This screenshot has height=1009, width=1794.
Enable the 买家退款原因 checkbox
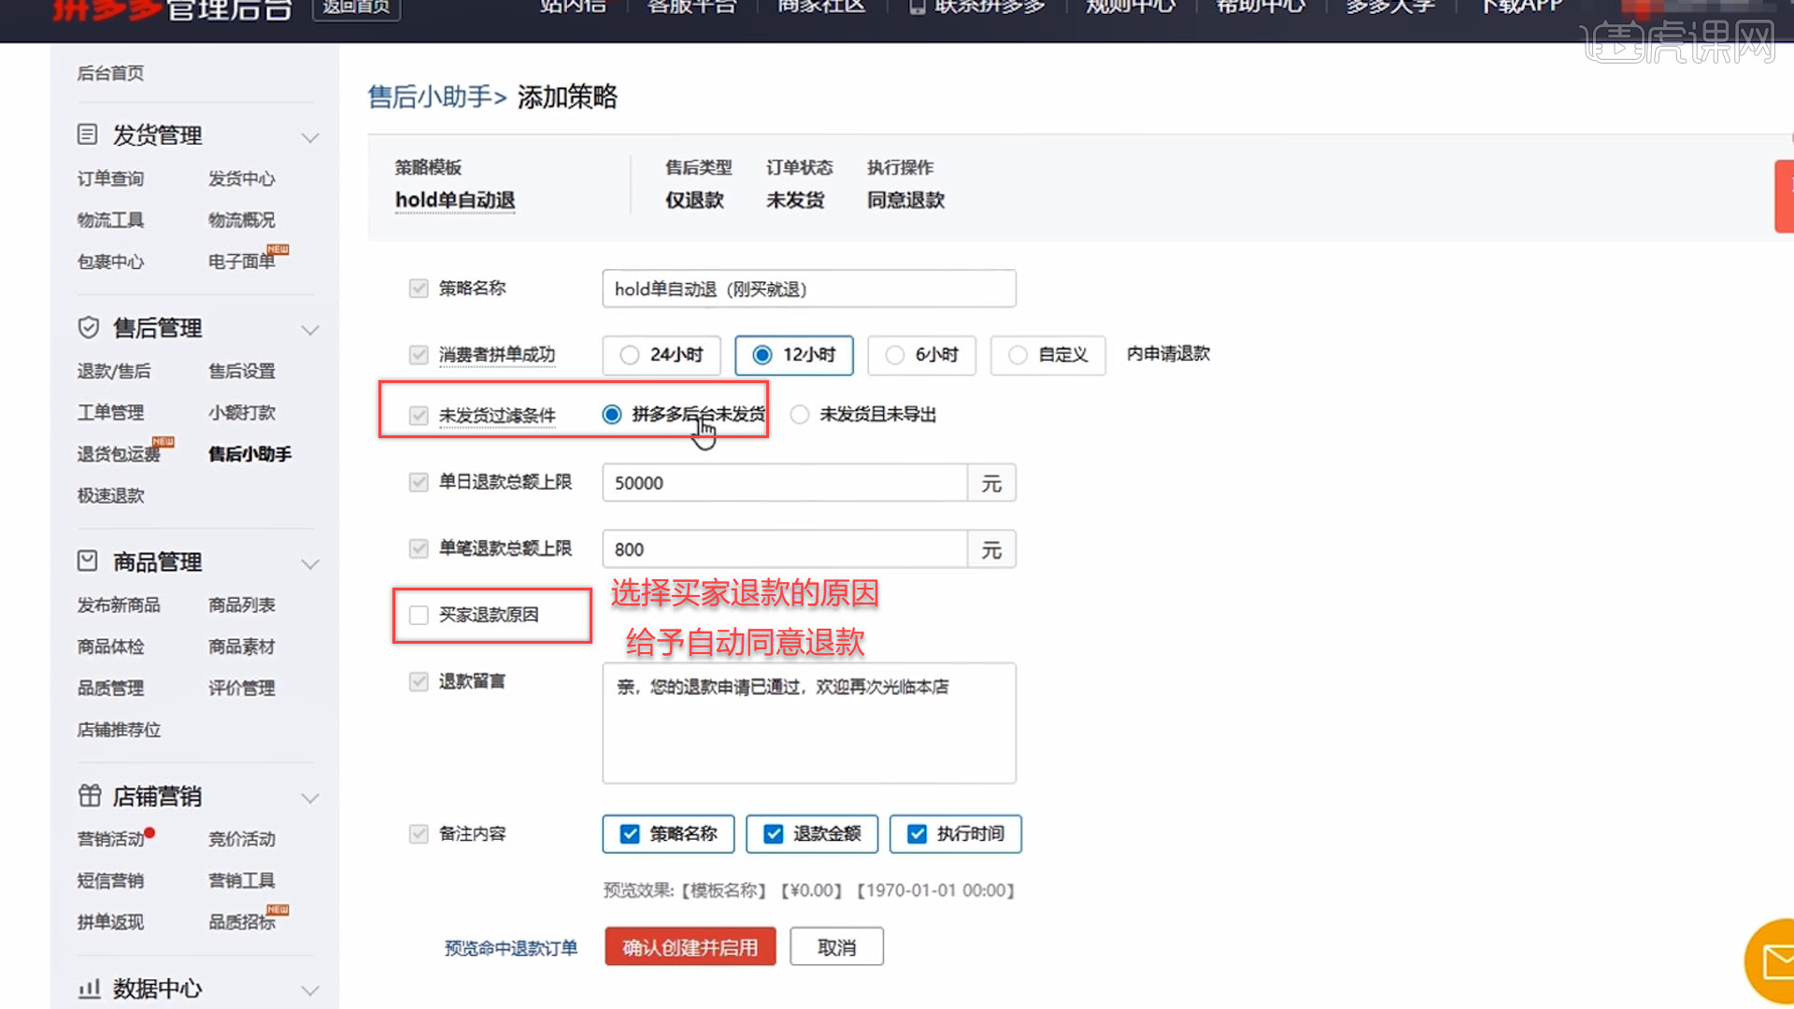click(x=419, y=615)
